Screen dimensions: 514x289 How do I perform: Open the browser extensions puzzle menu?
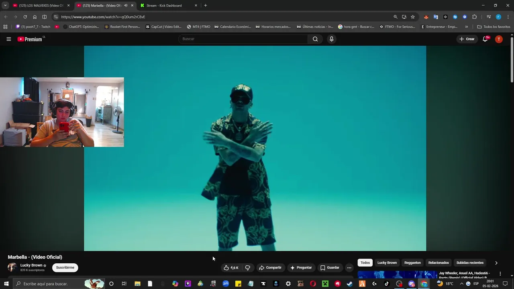tap(474, 17)
